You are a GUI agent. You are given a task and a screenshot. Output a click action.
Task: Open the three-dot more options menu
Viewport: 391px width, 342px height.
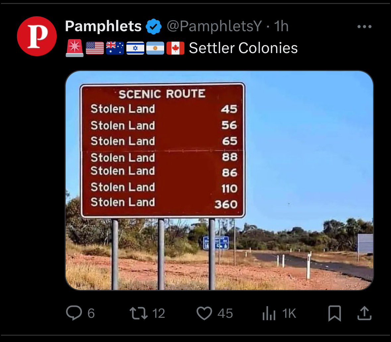click(364, 27)
